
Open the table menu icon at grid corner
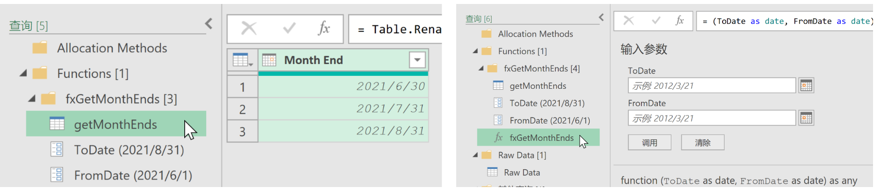pos(243,61)
